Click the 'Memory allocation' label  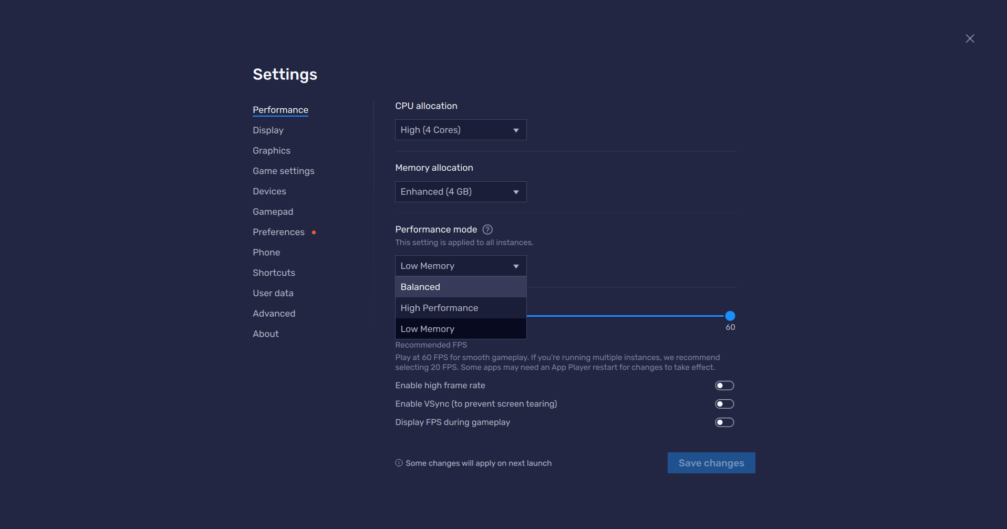(434, 168)
